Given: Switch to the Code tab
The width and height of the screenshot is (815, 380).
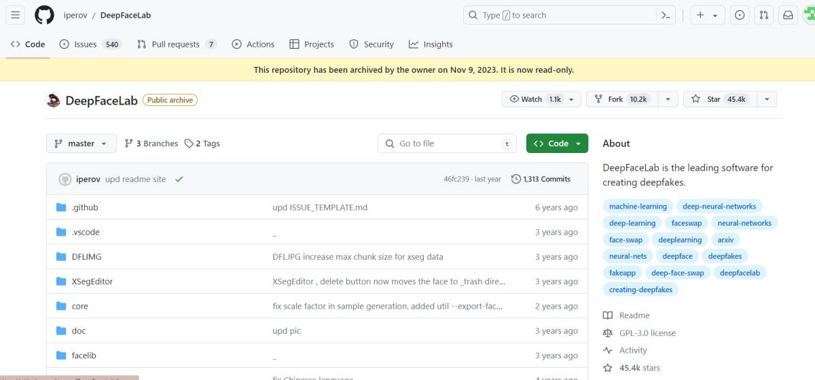Looking at the screenshot, I should coord(28,44).
